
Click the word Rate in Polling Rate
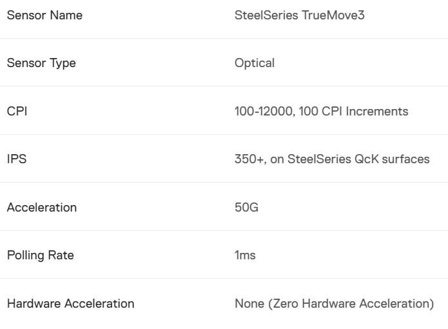(61, 255)
